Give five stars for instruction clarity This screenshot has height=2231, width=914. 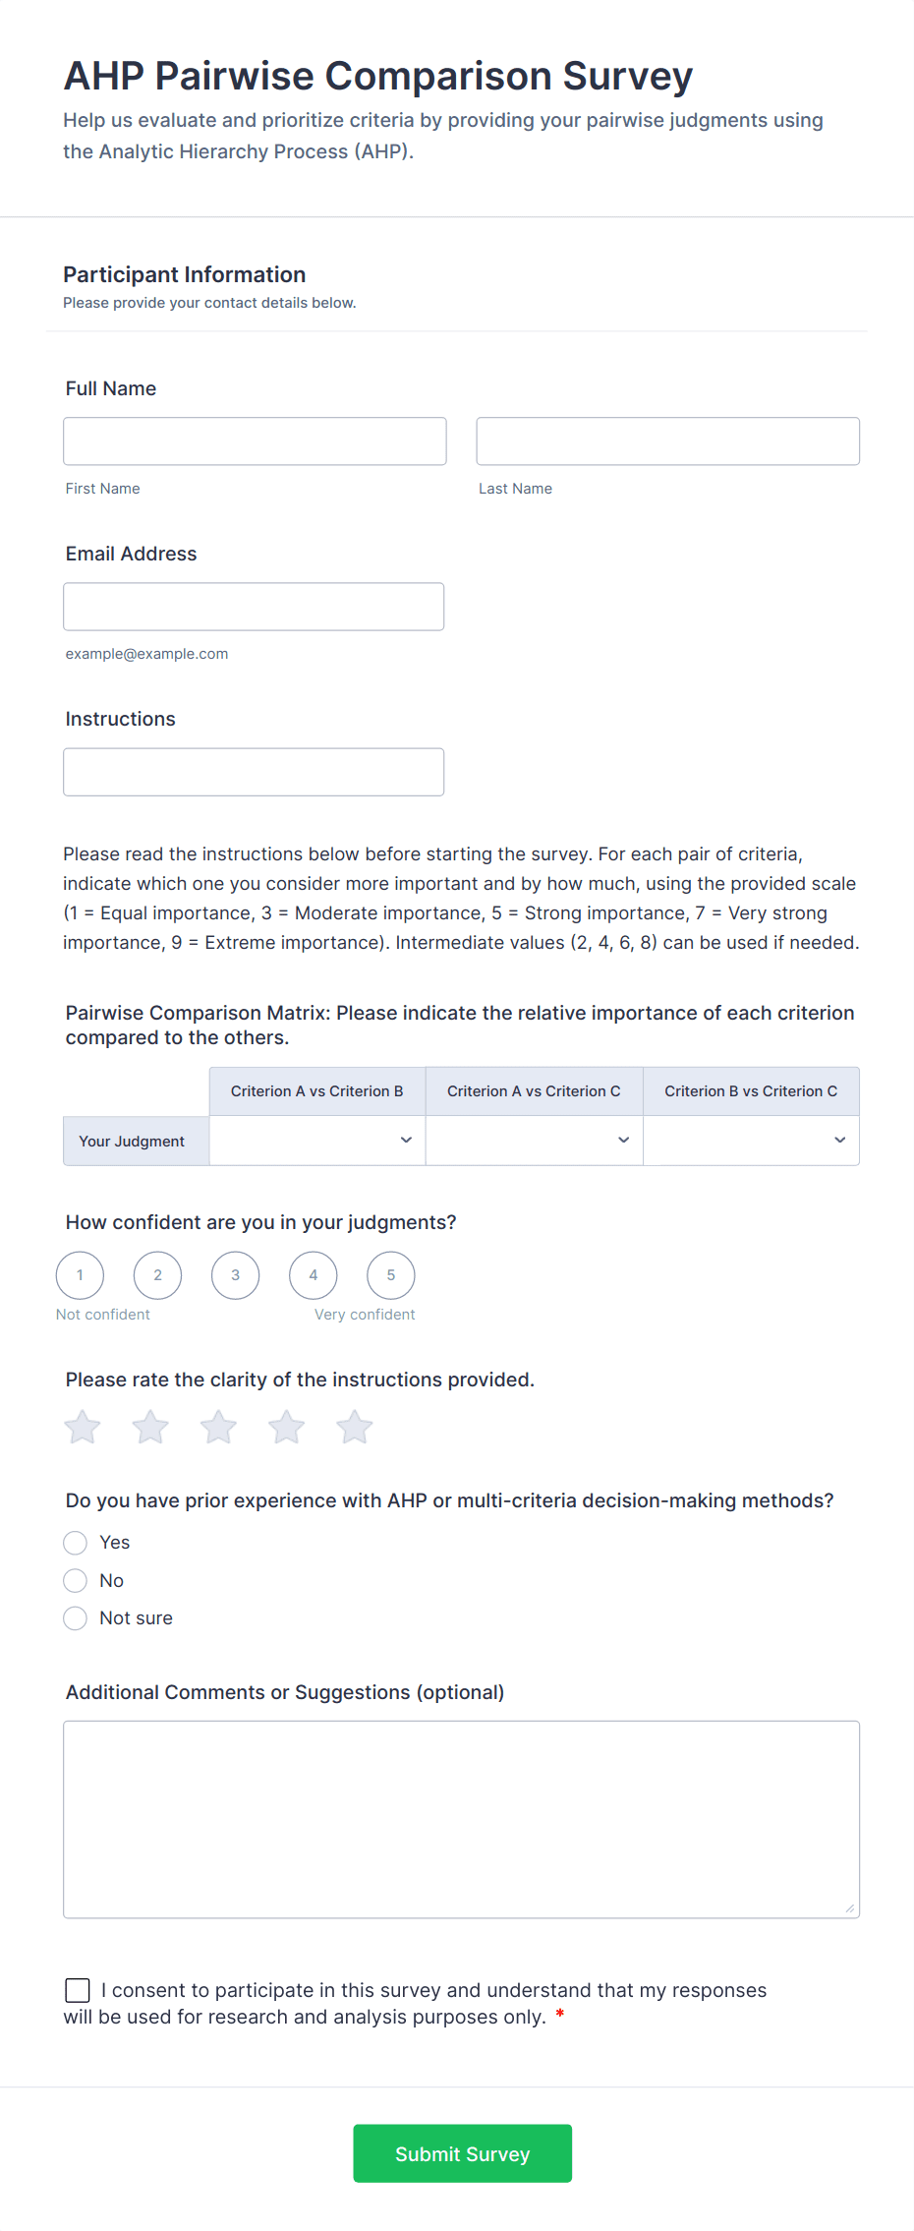click(355, 1427)
